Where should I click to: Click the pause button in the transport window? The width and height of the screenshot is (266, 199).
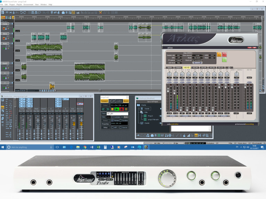126,110
